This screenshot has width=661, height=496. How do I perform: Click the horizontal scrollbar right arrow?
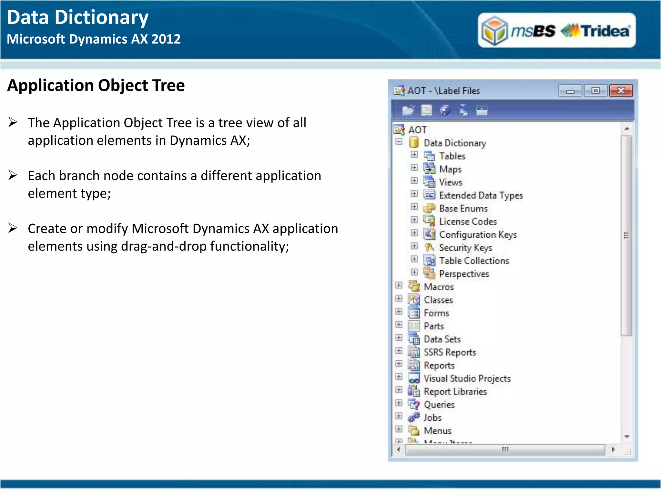coord(613,449)
